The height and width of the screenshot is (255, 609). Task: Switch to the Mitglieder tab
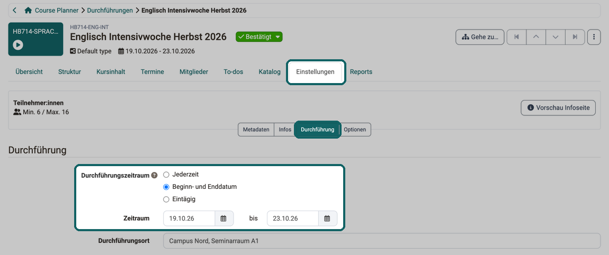(x=194, y=72)
